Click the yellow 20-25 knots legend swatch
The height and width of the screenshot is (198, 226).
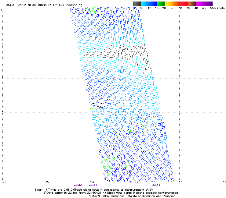tap(169, 4)
